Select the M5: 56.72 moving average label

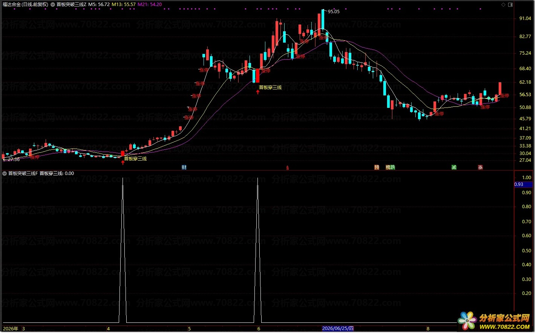[99, 5]
